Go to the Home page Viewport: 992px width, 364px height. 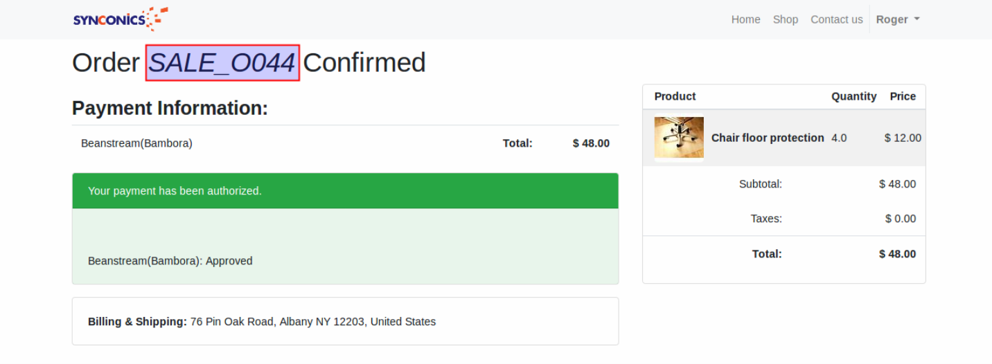[x=745, y=19]
